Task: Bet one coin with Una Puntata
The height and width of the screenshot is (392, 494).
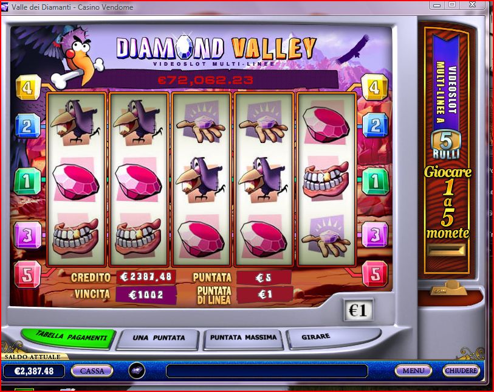Action: 158,339
